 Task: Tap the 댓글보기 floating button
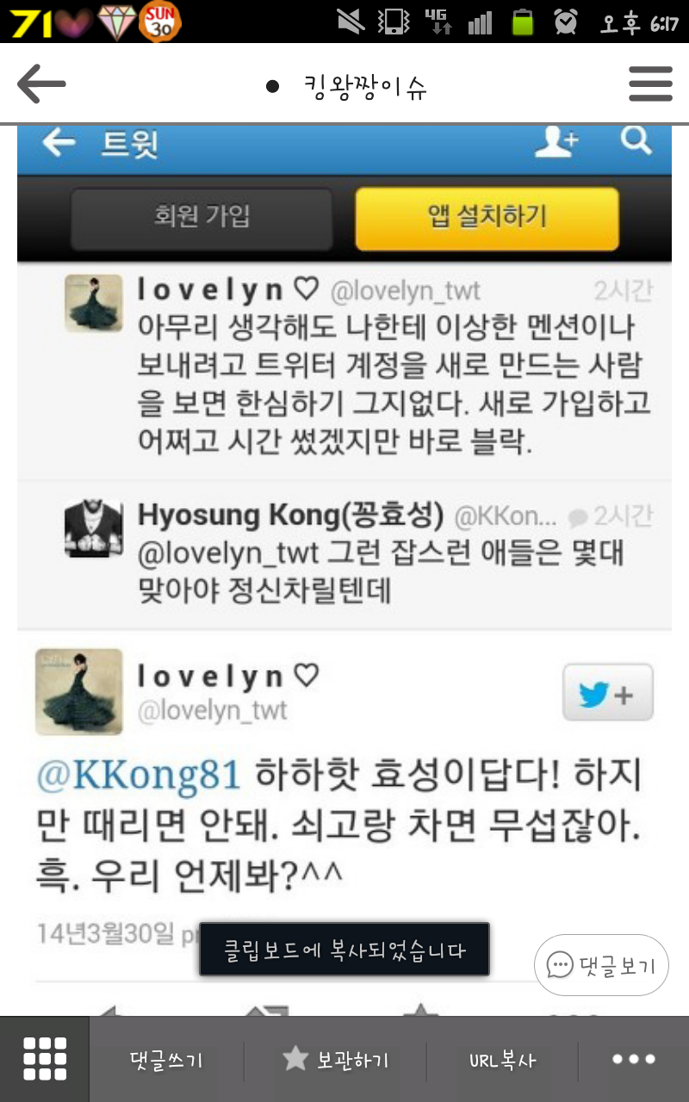[601, 965]
